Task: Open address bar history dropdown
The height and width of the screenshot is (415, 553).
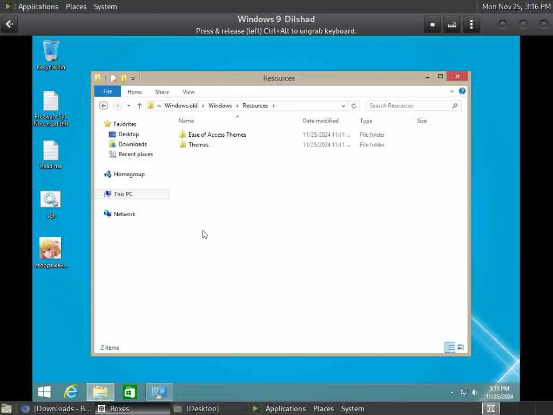Action: (343, 105)
